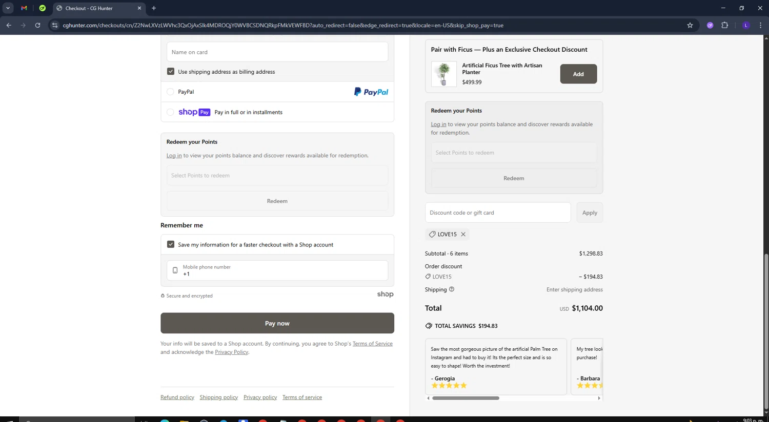Click the shipping info question mark icon

pos(452,289)
